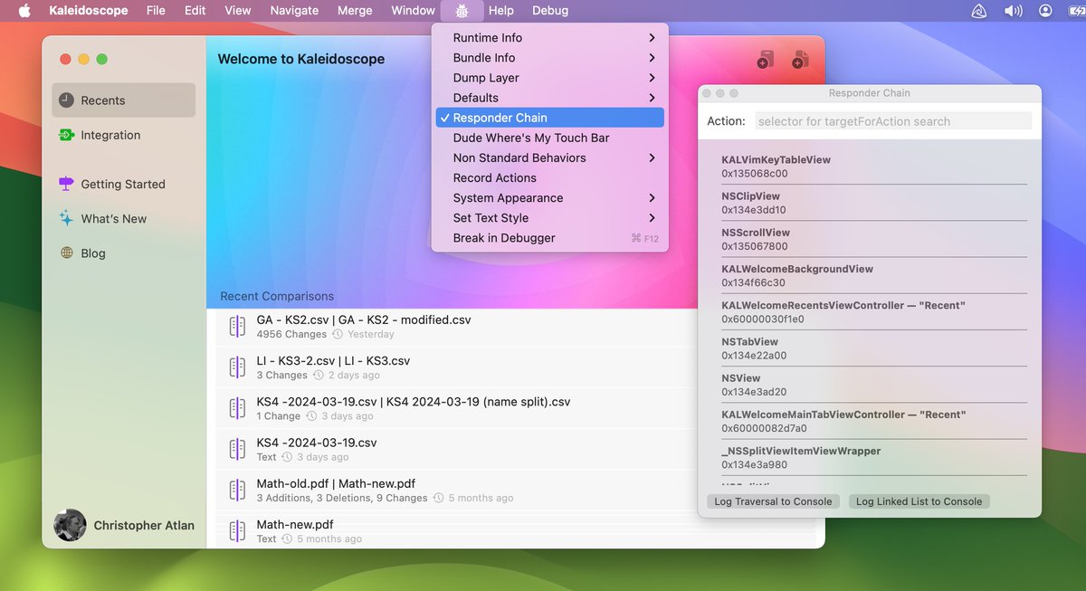
Task: Expand the Set Text Style submenu
Action: pyautogui.click(x=549, y=217)
